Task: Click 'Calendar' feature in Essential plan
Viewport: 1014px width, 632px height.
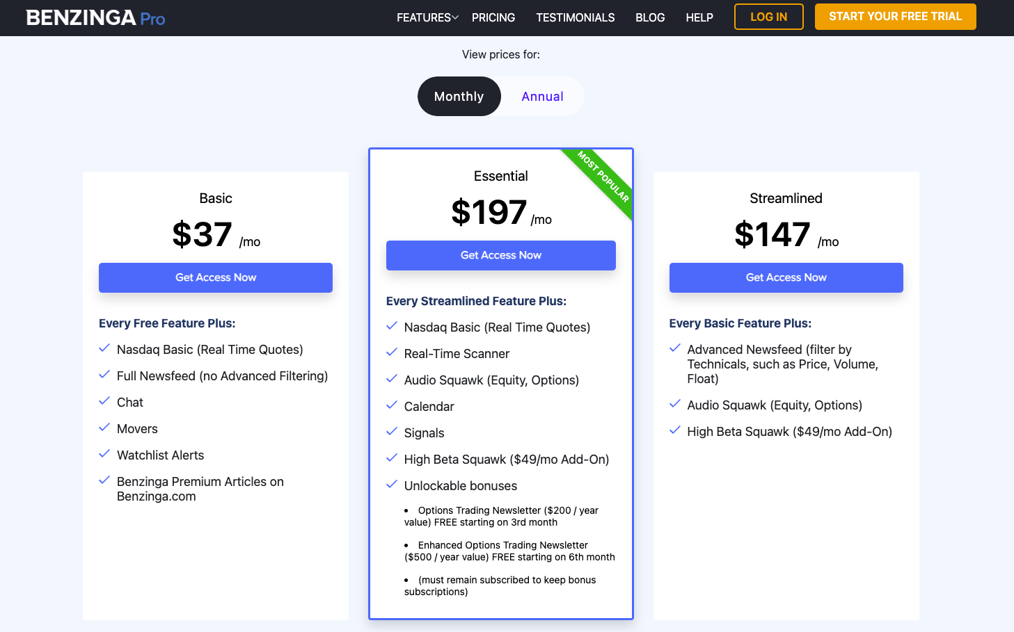Action: (429, 407)
